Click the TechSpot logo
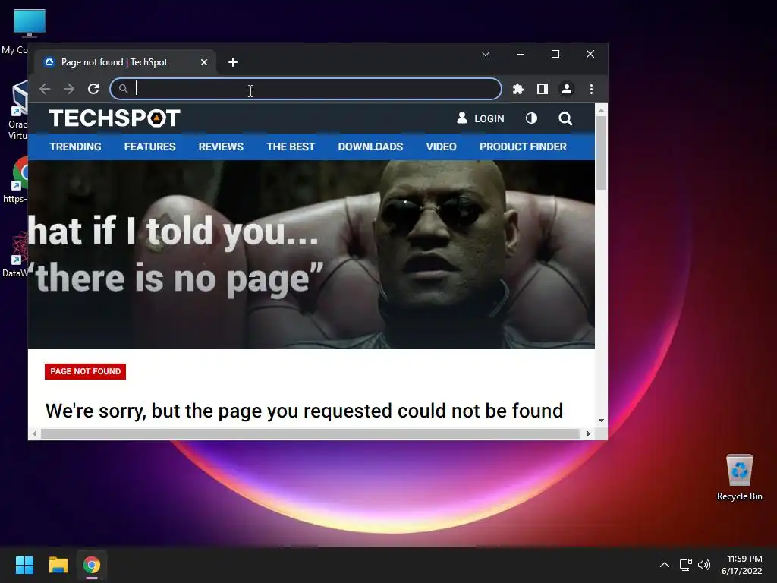The image size is (777, 583). (115, 118)
